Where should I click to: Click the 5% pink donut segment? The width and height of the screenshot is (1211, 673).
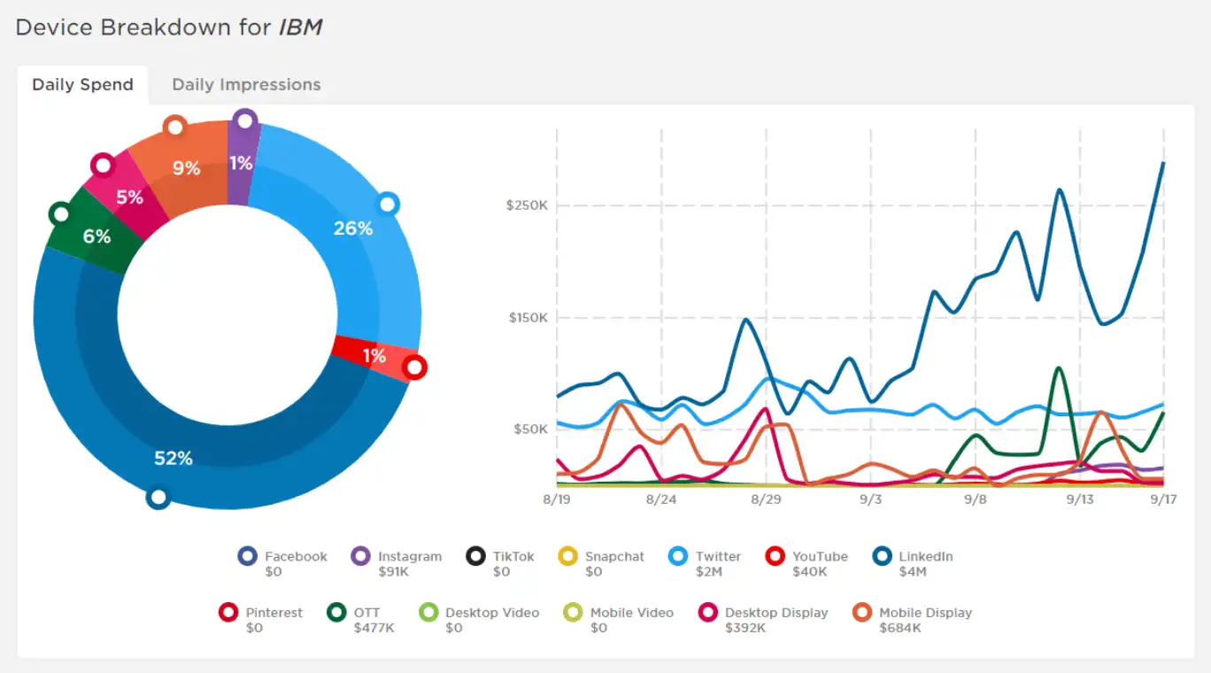click(129, 197)
